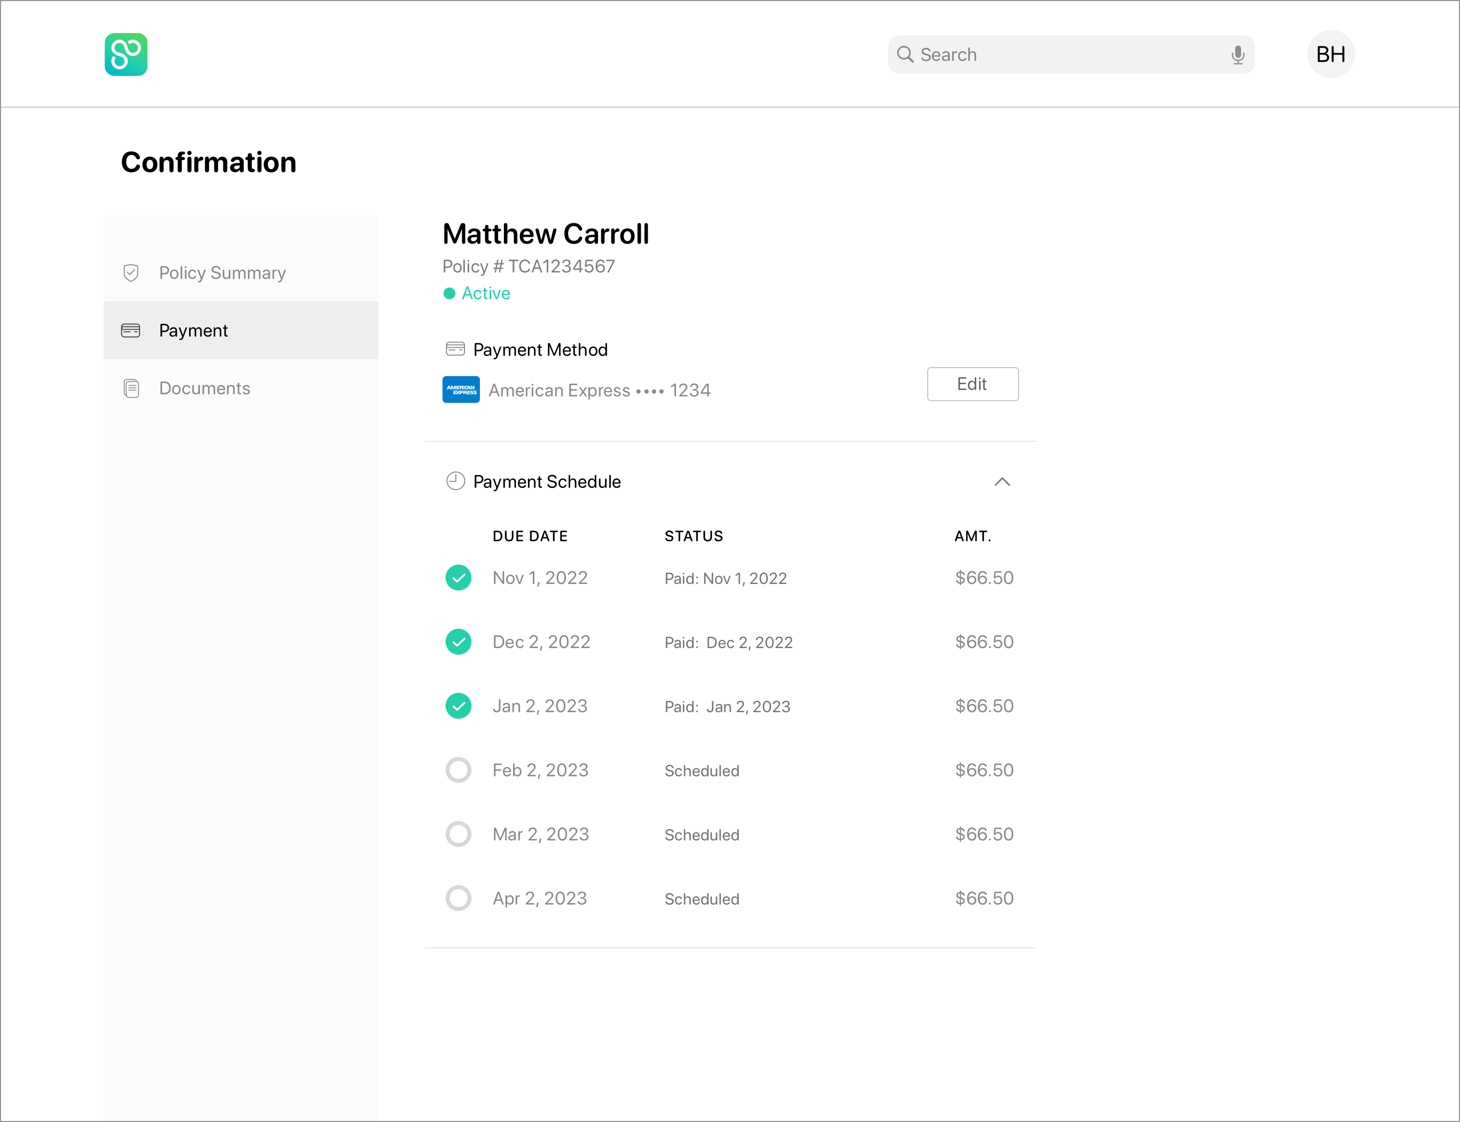Screen dimensions: 1460x1122
Task: Click the shield Policy Summary icon
Action: point(131,272)
